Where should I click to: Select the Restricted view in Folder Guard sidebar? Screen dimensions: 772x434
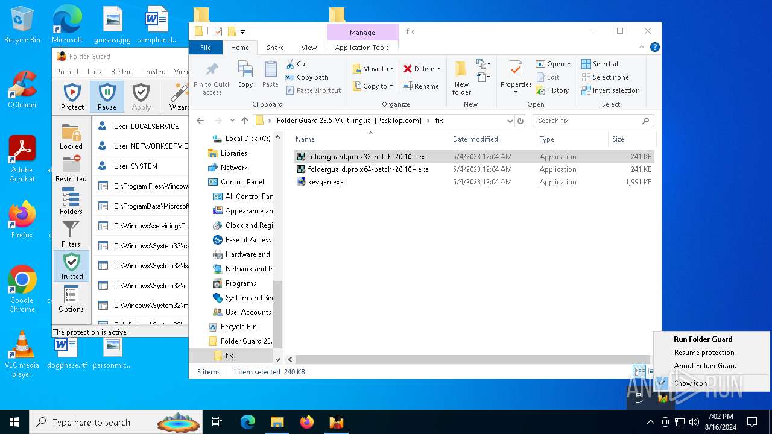point(71,169)
